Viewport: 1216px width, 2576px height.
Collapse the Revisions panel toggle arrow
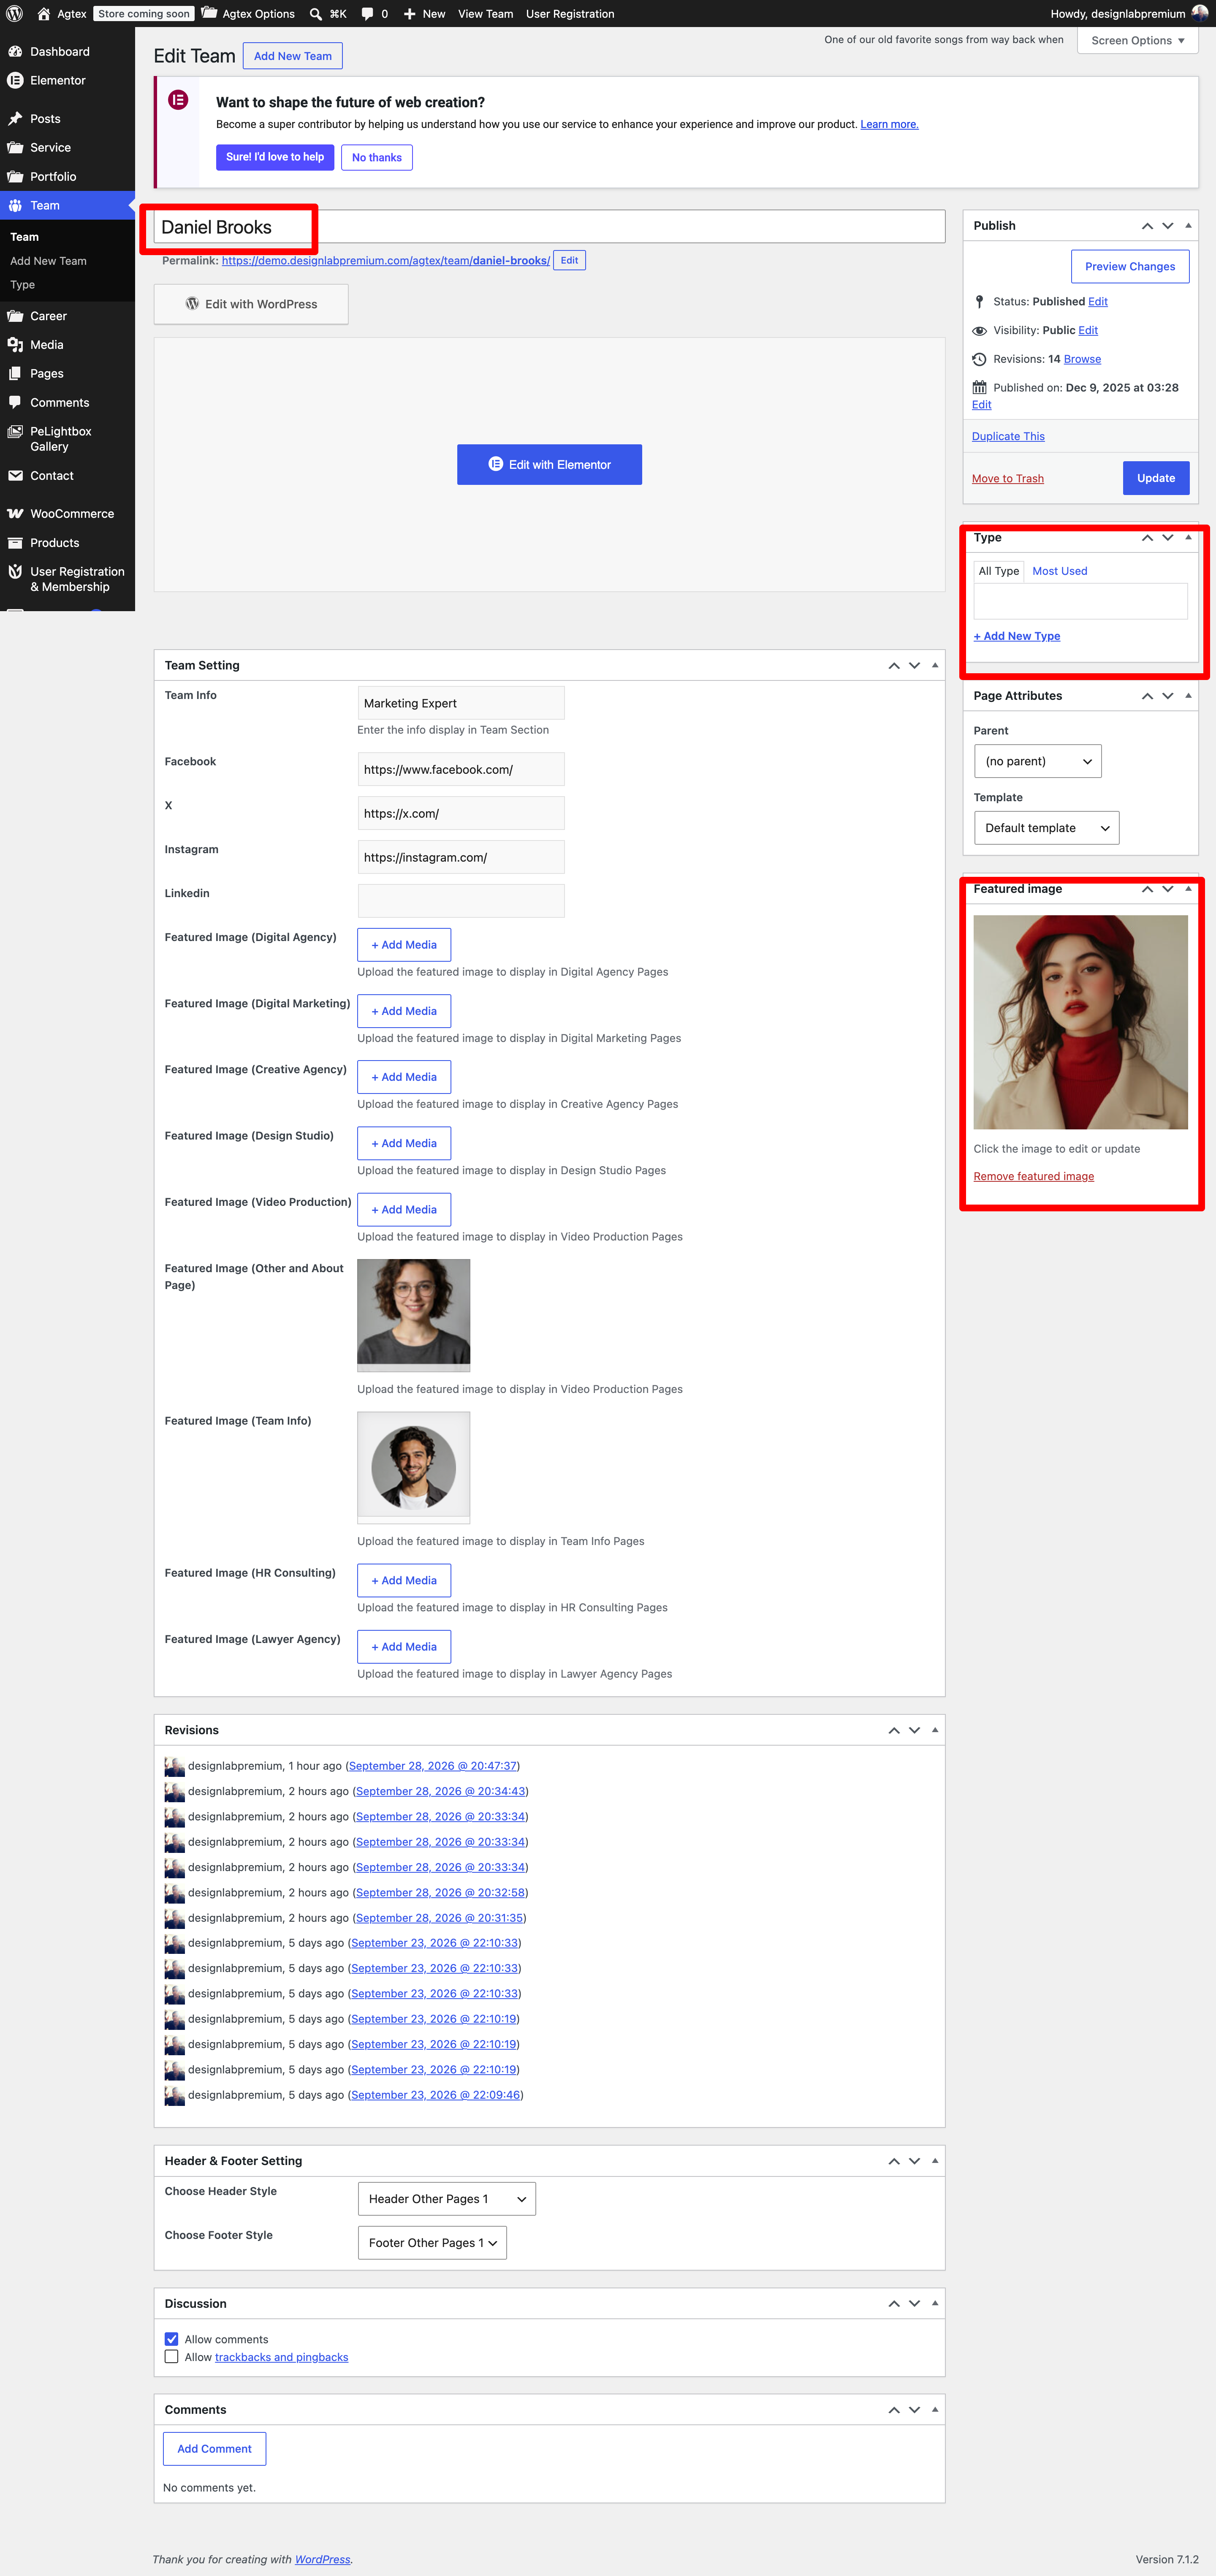click(934, 1729)
